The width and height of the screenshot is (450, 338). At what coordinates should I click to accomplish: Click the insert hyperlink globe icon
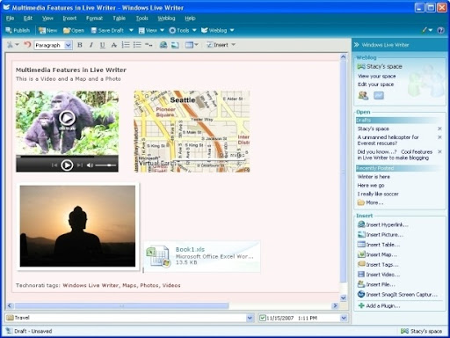[x=163, y=45]
